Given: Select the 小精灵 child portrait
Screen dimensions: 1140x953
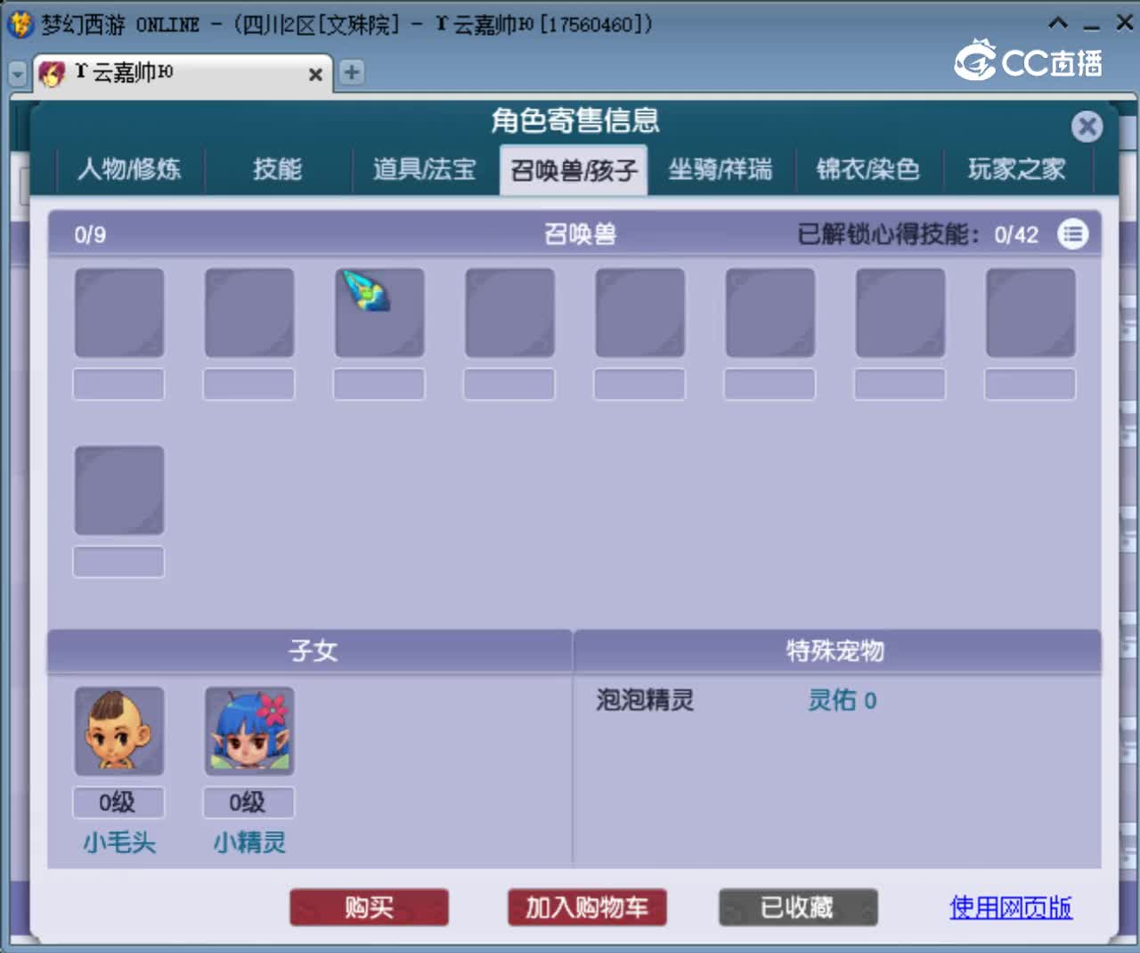Looking at the screenshot, I should (249, 731).
